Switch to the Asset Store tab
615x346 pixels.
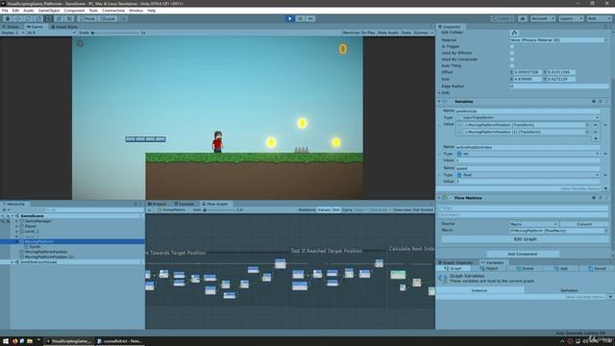(x=64, y=27)
